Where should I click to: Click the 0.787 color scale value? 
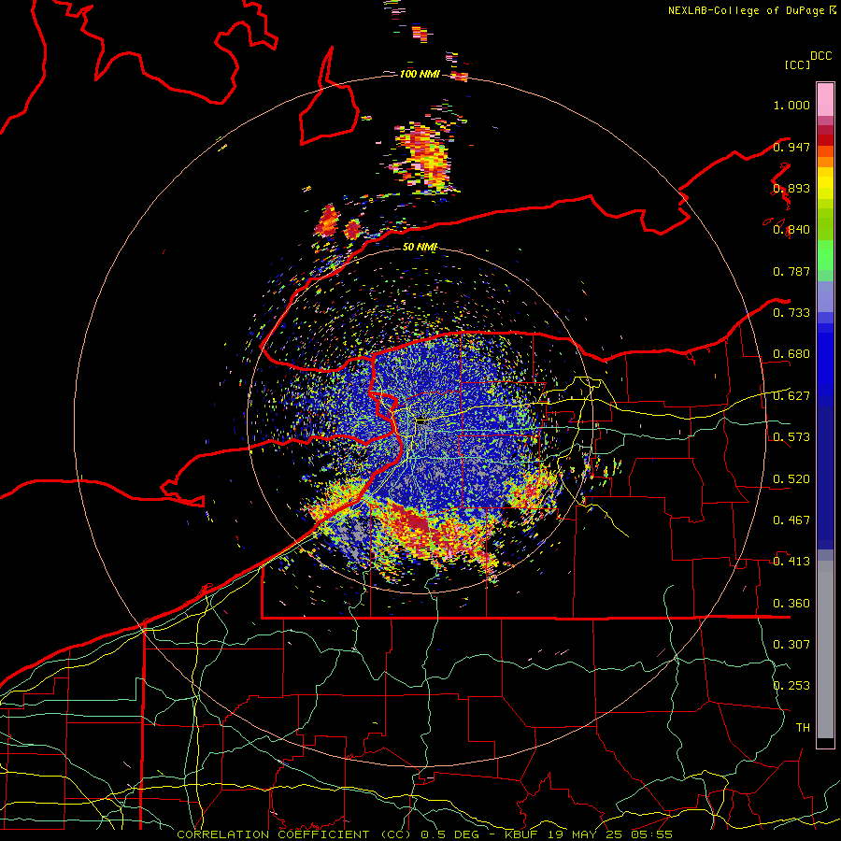pyautogui.click(x=791, y=271)
